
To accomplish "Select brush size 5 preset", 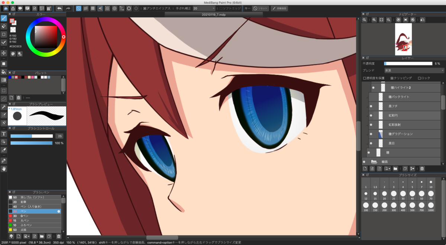I will [412, 184].
